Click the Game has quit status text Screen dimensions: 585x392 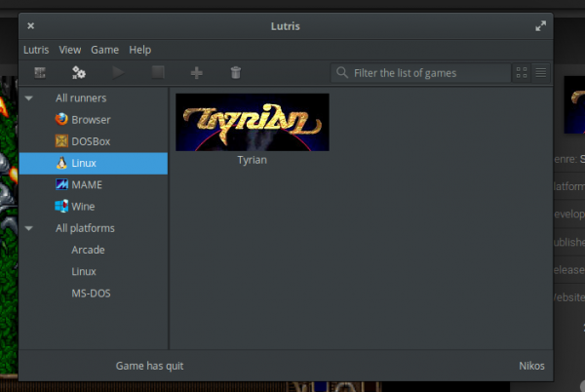click(149, 366)
